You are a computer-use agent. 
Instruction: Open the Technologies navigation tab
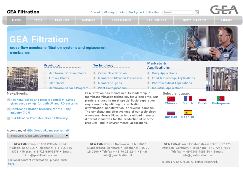coord(120,20)
